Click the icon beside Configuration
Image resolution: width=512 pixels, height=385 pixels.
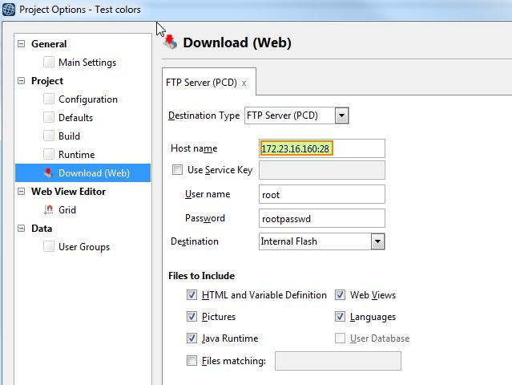49,99
